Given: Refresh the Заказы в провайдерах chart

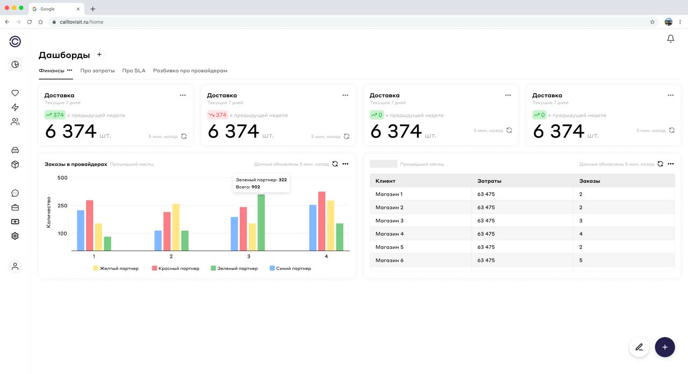Looking at the screenshot, I should pyautogui.click(x=335, y=164).
